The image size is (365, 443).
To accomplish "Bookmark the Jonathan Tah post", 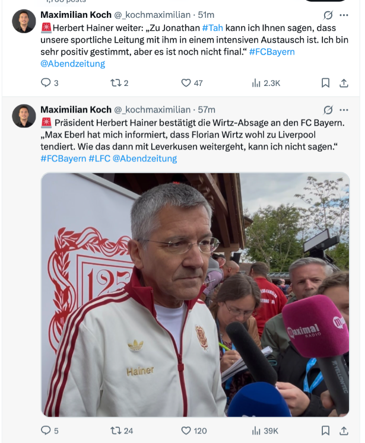I will [x=325, y=83].
